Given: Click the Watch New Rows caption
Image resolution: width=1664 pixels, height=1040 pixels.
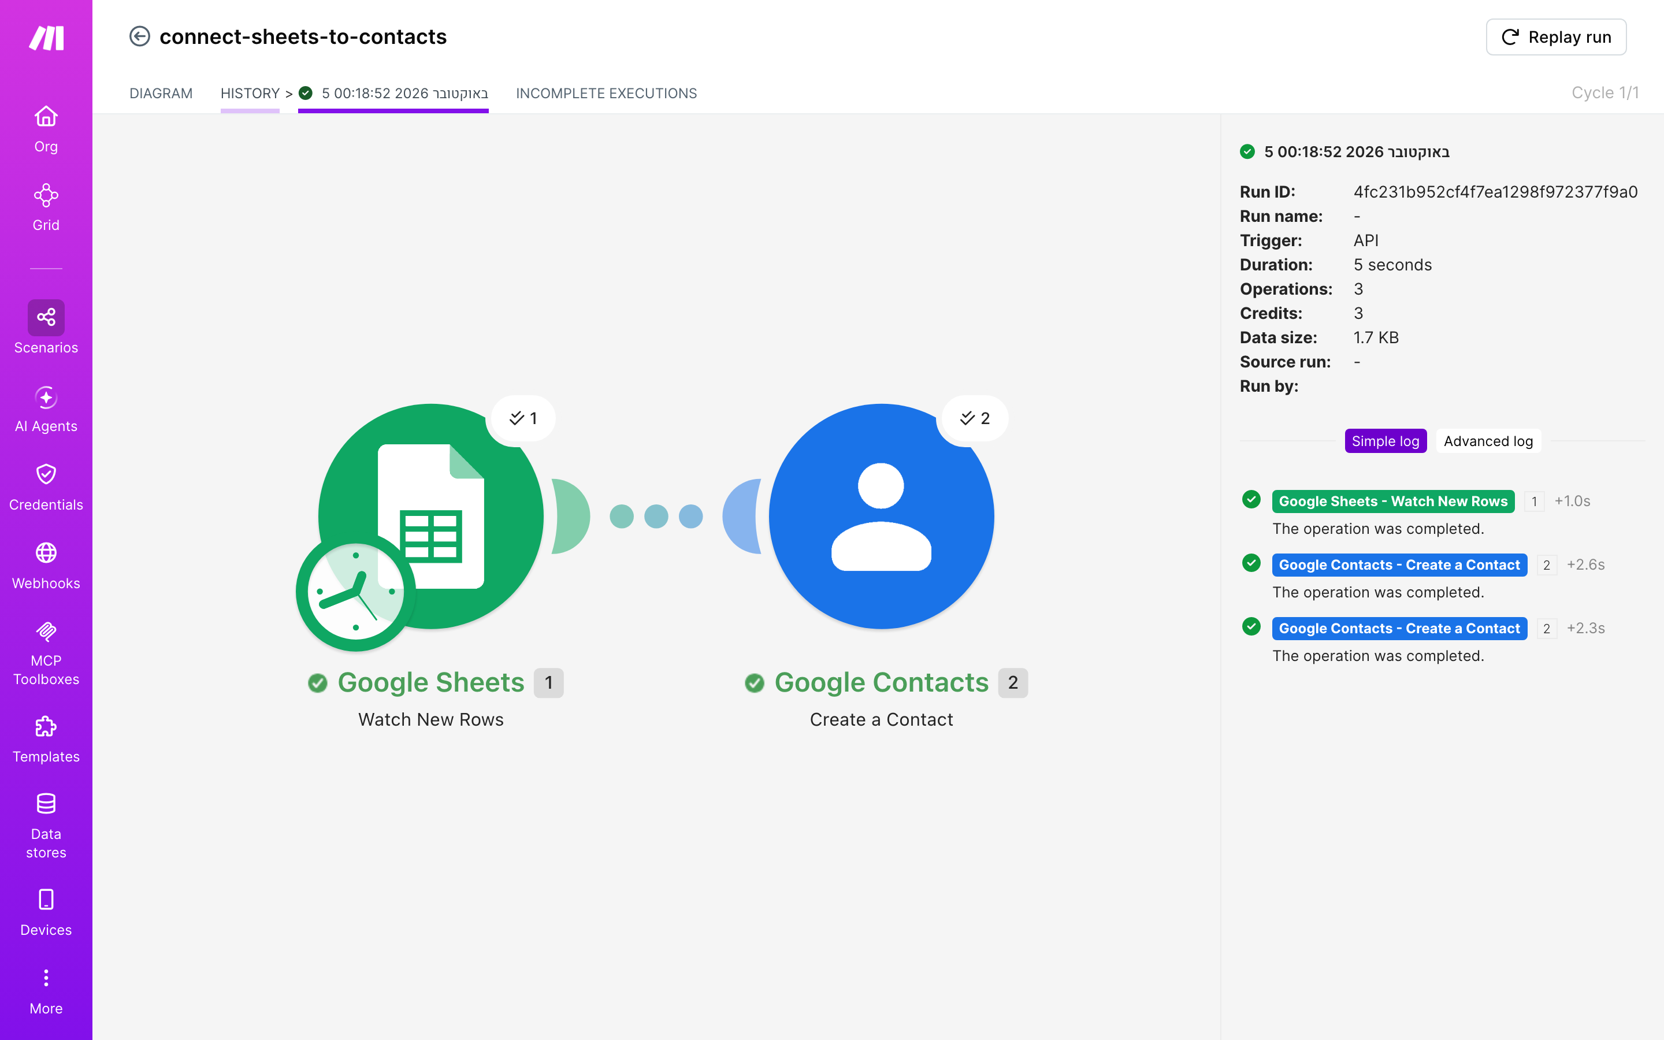Looking at the screenshot, I should (x=431, y=719).
